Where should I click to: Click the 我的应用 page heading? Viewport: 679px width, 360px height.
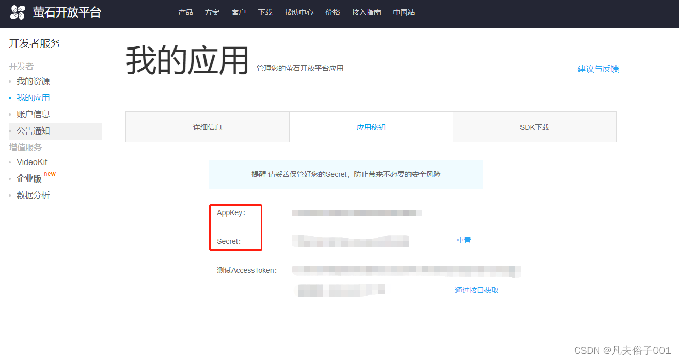click(187, 60)
